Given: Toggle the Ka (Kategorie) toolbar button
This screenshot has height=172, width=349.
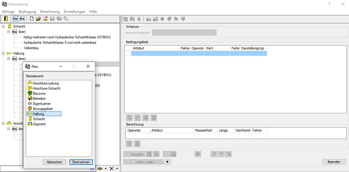Looking at the screenshot, I should [x=22, y=19].
